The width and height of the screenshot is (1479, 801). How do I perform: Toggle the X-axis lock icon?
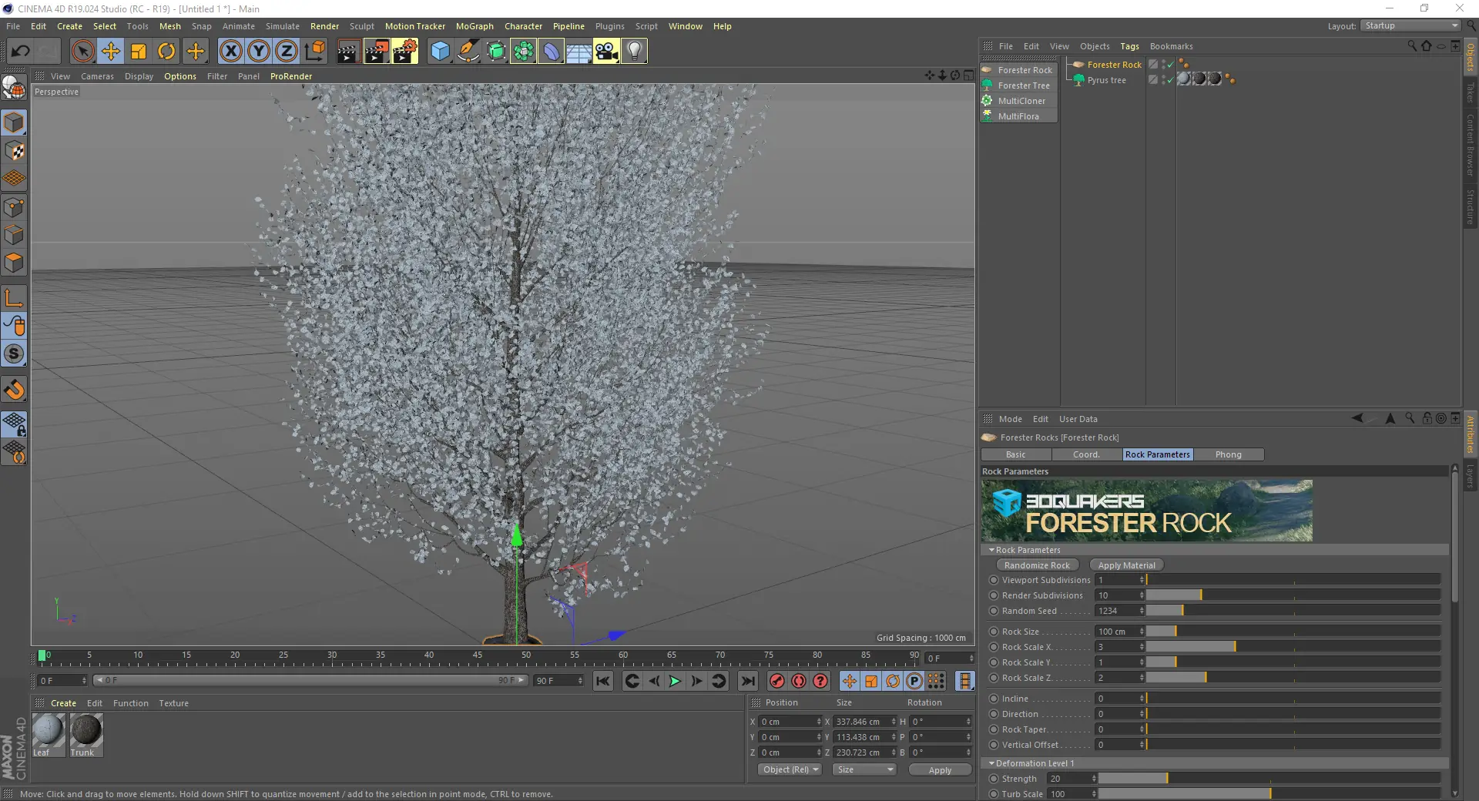pos(230,52)
